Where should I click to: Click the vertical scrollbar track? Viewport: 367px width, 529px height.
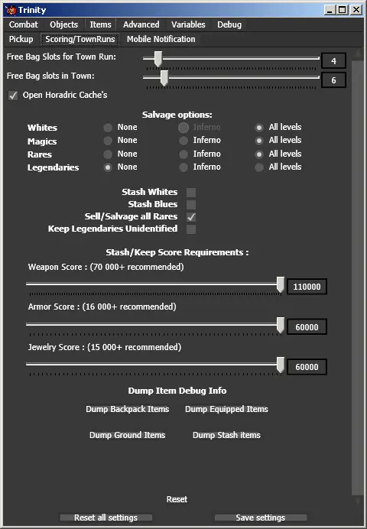(358, 277)
